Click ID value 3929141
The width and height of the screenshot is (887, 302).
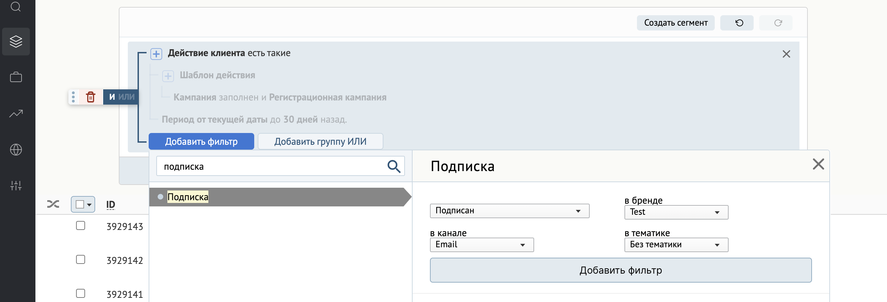point(125,294)
